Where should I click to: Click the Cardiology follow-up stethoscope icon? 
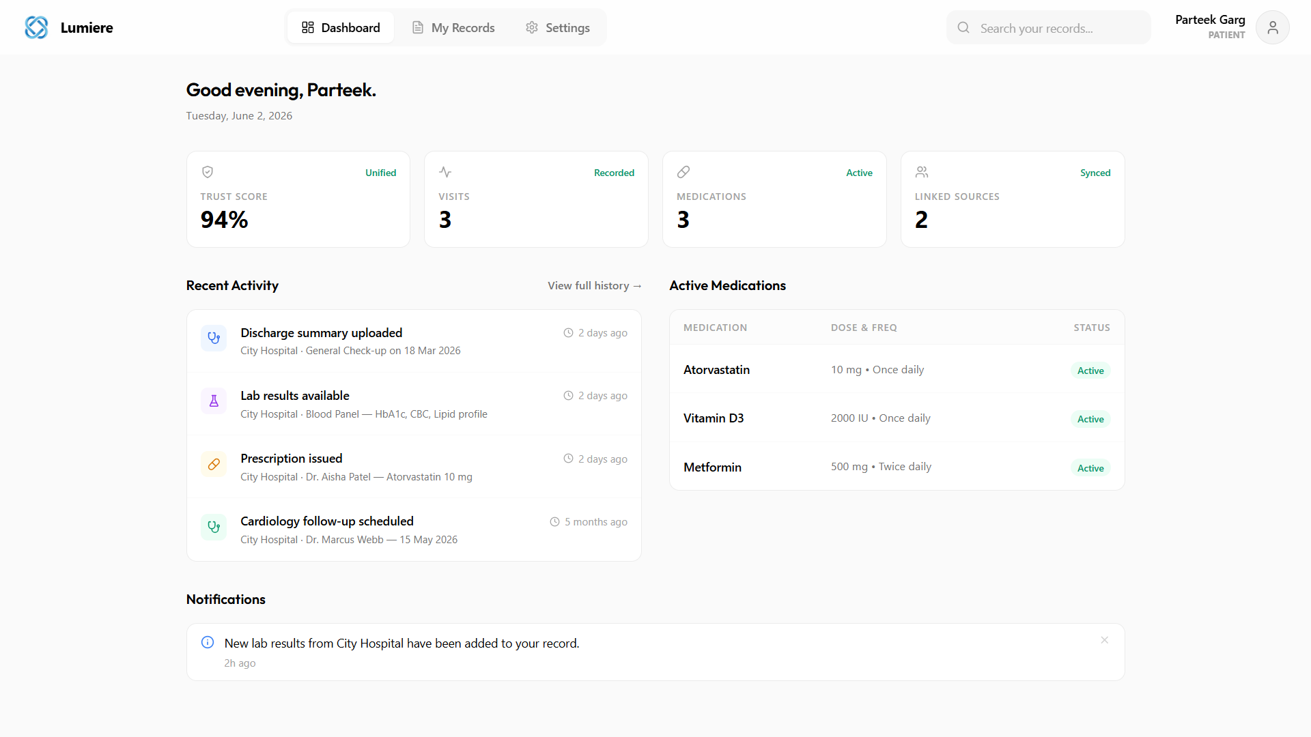[x=214, y=527]
